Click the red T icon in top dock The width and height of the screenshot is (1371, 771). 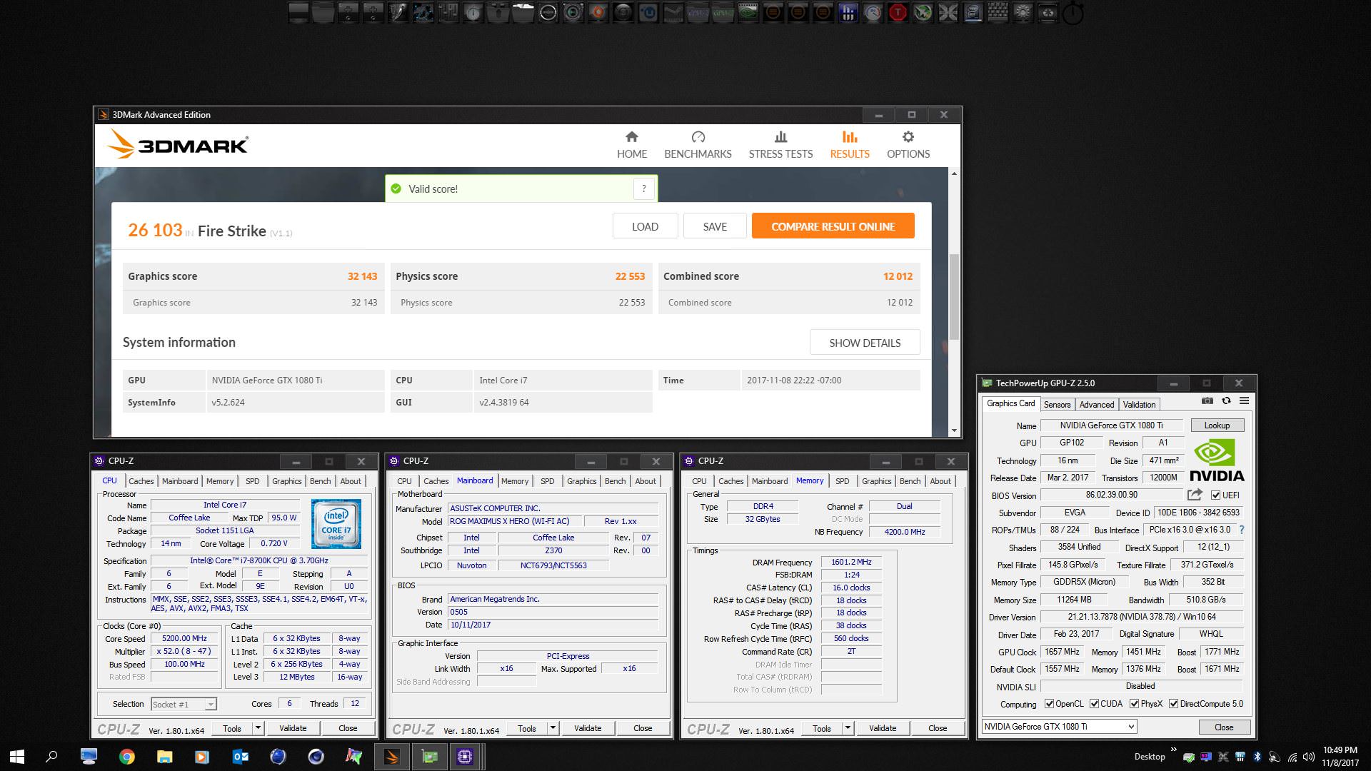[x=898, y=12]
